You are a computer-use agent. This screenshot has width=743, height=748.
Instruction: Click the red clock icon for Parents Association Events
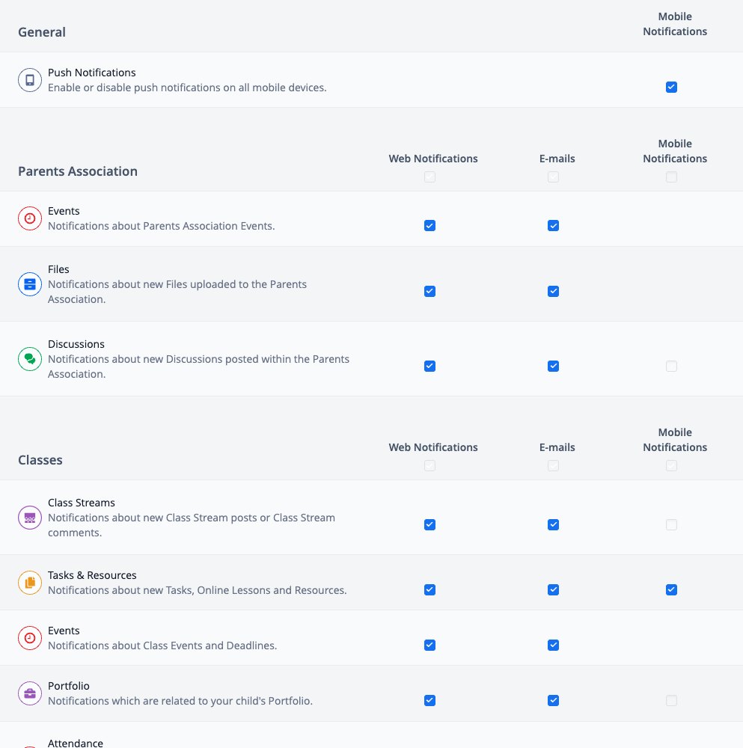coord(30,218)
